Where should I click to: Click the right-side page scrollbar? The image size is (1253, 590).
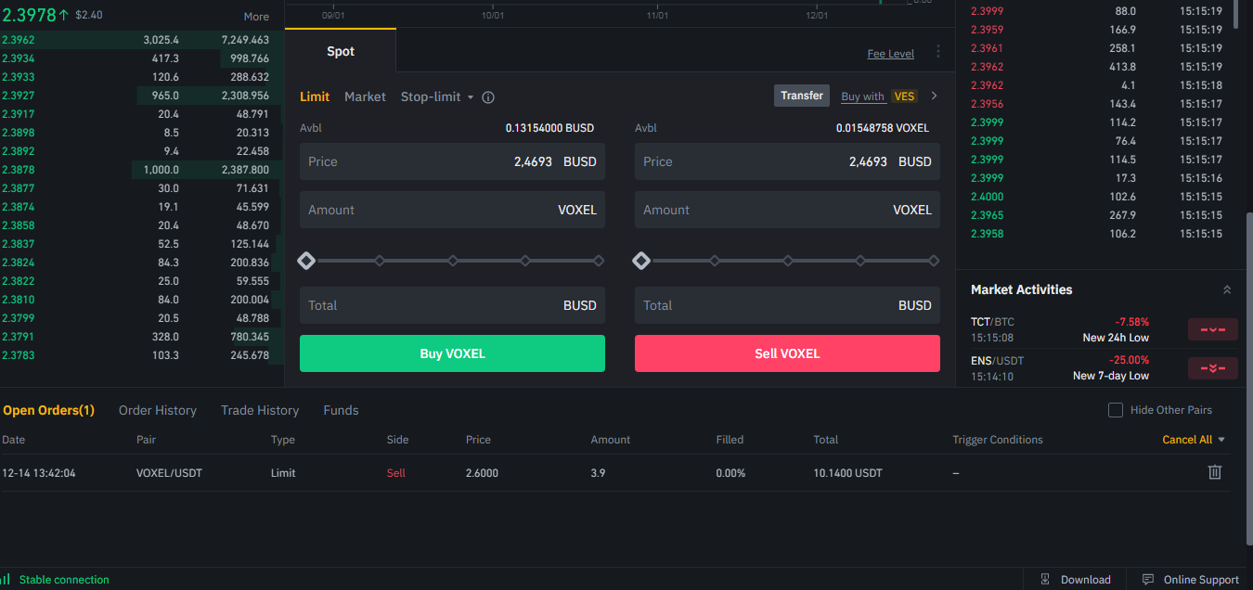click(1248, 378)
